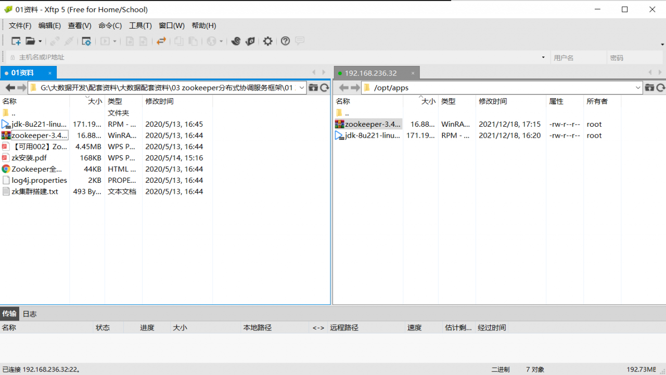Select local file 【可用002】Zo...
The image size is (666, 375).
(39, 146)
